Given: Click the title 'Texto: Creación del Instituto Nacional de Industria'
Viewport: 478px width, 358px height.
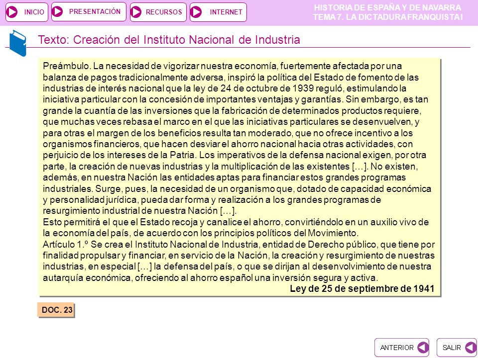Looking at the screenshot, I should click(169, 40).
